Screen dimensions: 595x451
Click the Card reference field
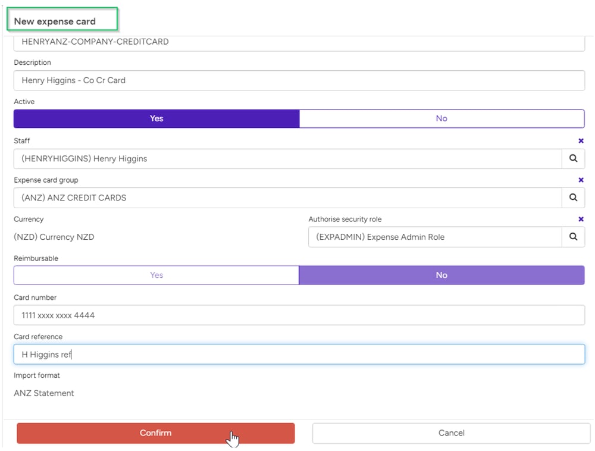click(x=299, y=355)
